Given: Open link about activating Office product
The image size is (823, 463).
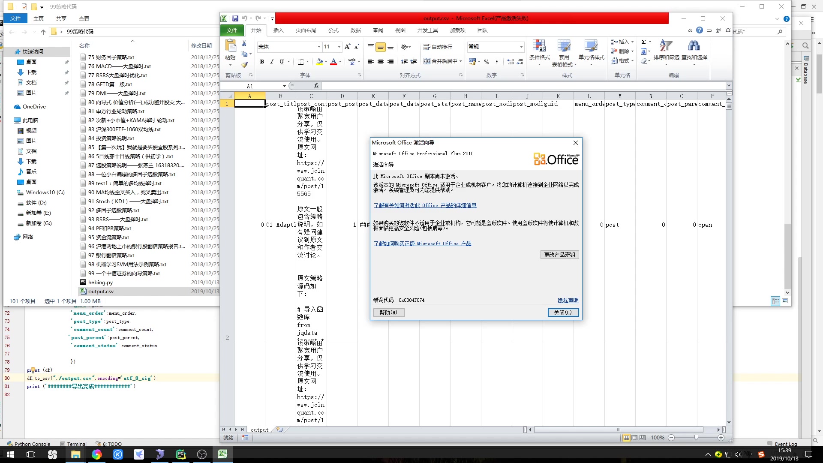Looking at the screenshot, I should tap(425, 205).
